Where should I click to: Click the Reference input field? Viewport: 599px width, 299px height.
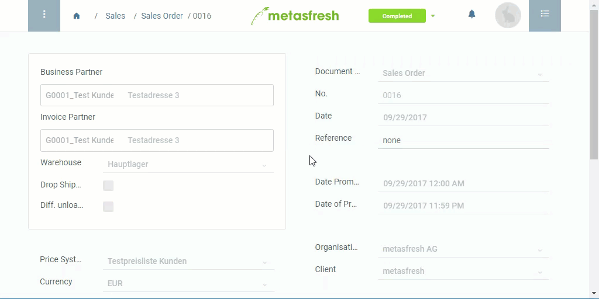coord(463,140)
